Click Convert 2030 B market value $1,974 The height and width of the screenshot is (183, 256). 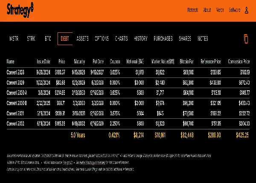[x=160, y=103]
